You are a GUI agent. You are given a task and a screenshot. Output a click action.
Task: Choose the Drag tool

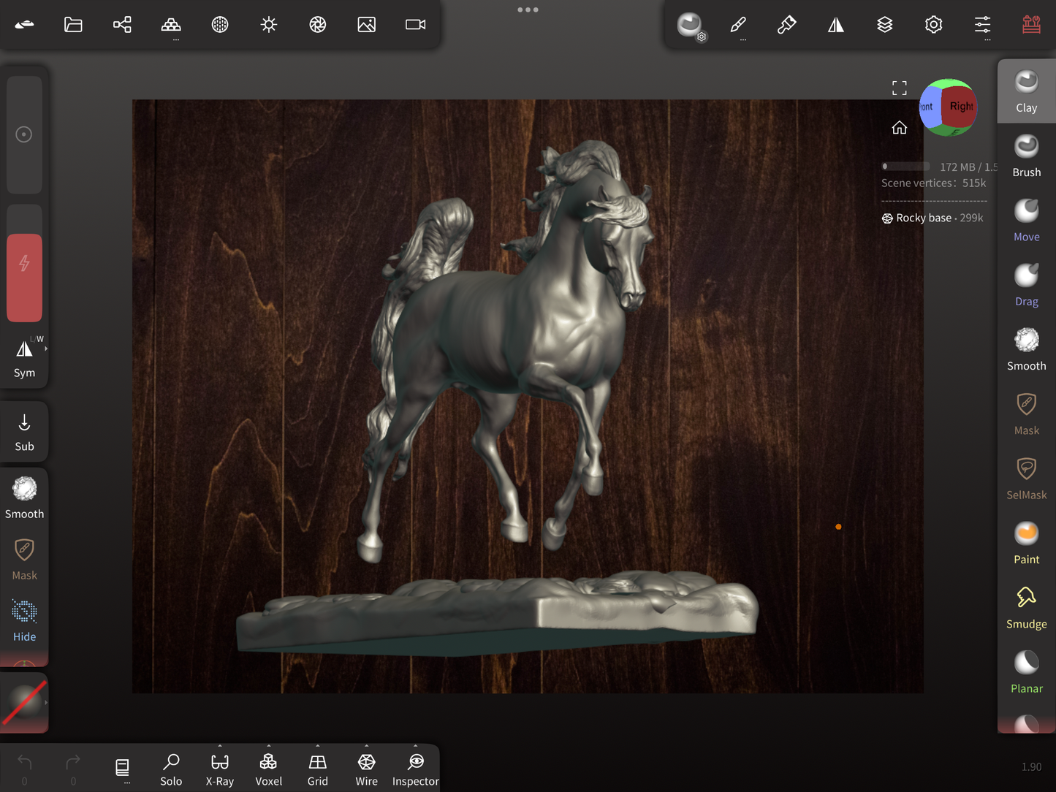[1026, 285]
